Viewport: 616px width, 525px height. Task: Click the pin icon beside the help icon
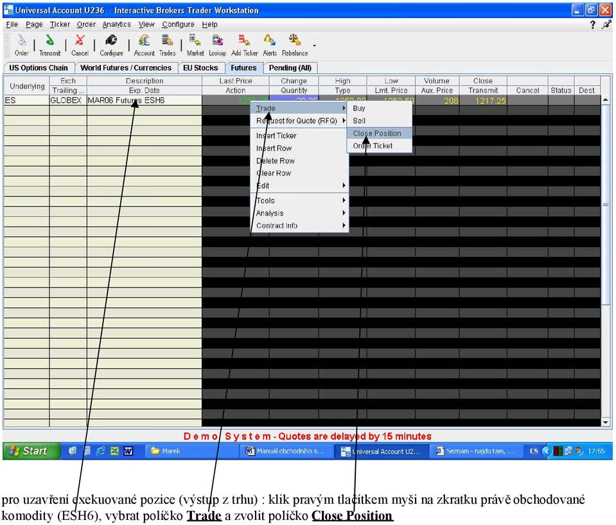(606, 25)
